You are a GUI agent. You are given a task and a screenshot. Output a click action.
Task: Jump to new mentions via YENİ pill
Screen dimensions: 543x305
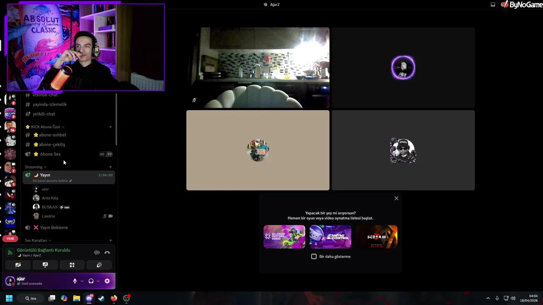(x=10, y=238)
